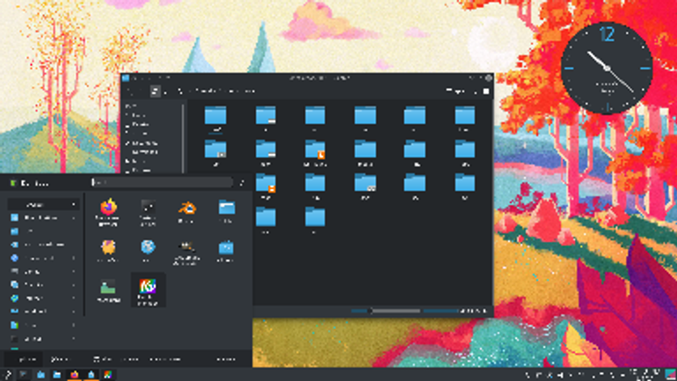Screen dimensions: 677x381
Task: Open the GIMP icon in launcher favorites
Action: [x=187, y=252]
